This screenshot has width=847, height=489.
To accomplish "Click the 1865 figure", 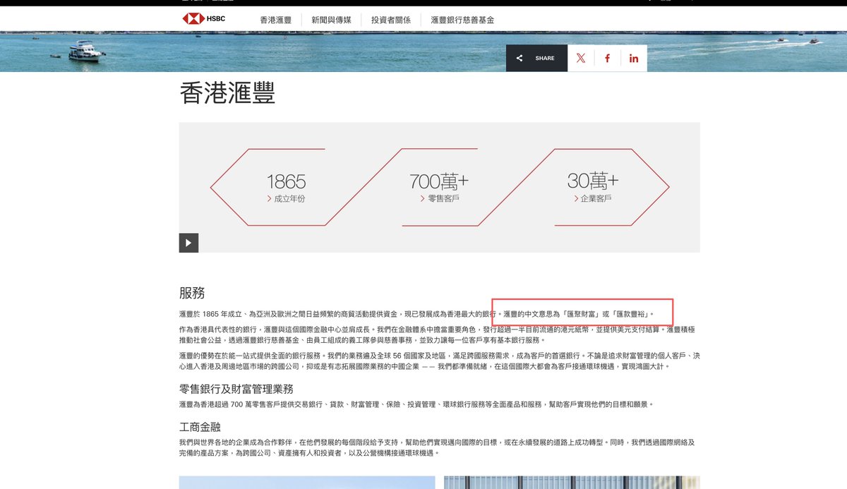I will [286, 181].
